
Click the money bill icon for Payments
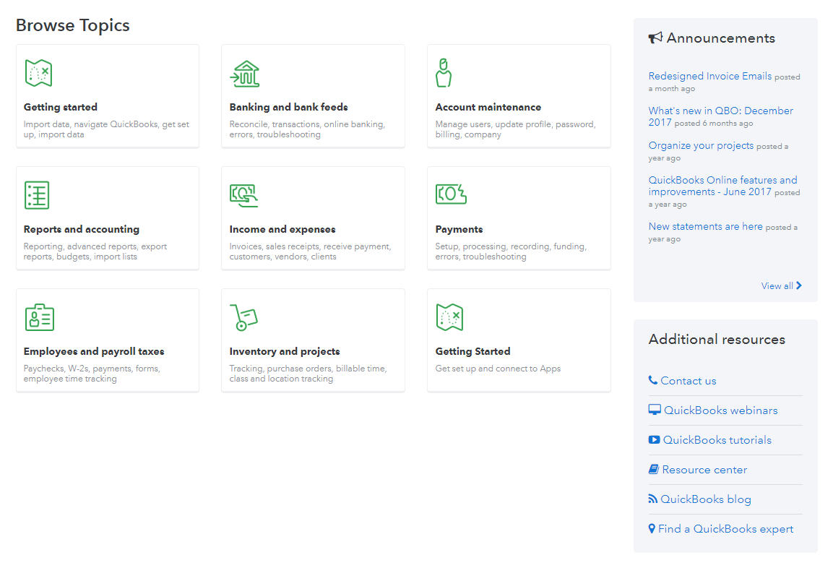point(451,194)
